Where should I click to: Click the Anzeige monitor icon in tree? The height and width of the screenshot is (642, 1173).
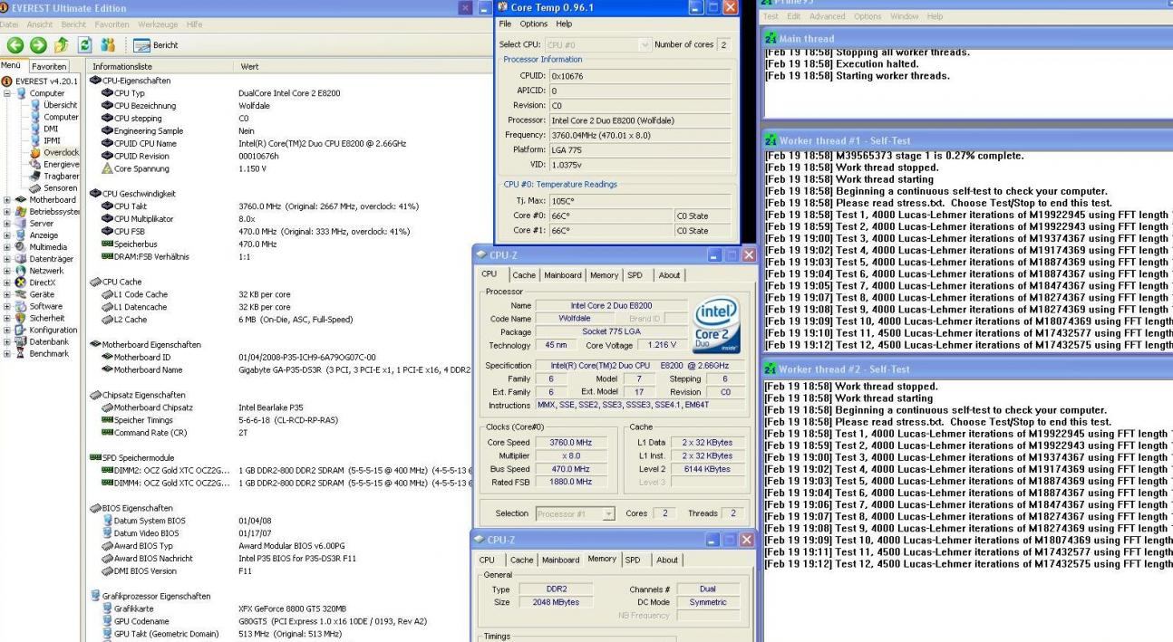click(22, 235)
